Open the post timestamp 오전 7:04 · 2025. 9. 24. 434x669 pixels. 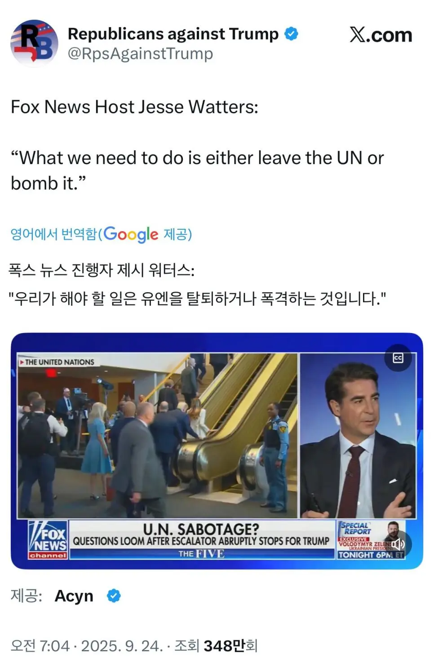click(87, 646)
